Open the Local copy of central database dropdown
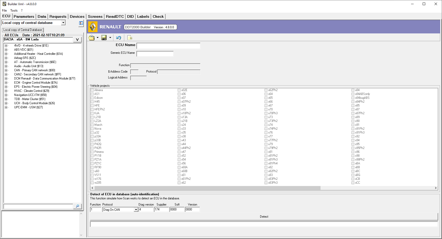This screenshot has height=239, width=442. click(63, 23)
